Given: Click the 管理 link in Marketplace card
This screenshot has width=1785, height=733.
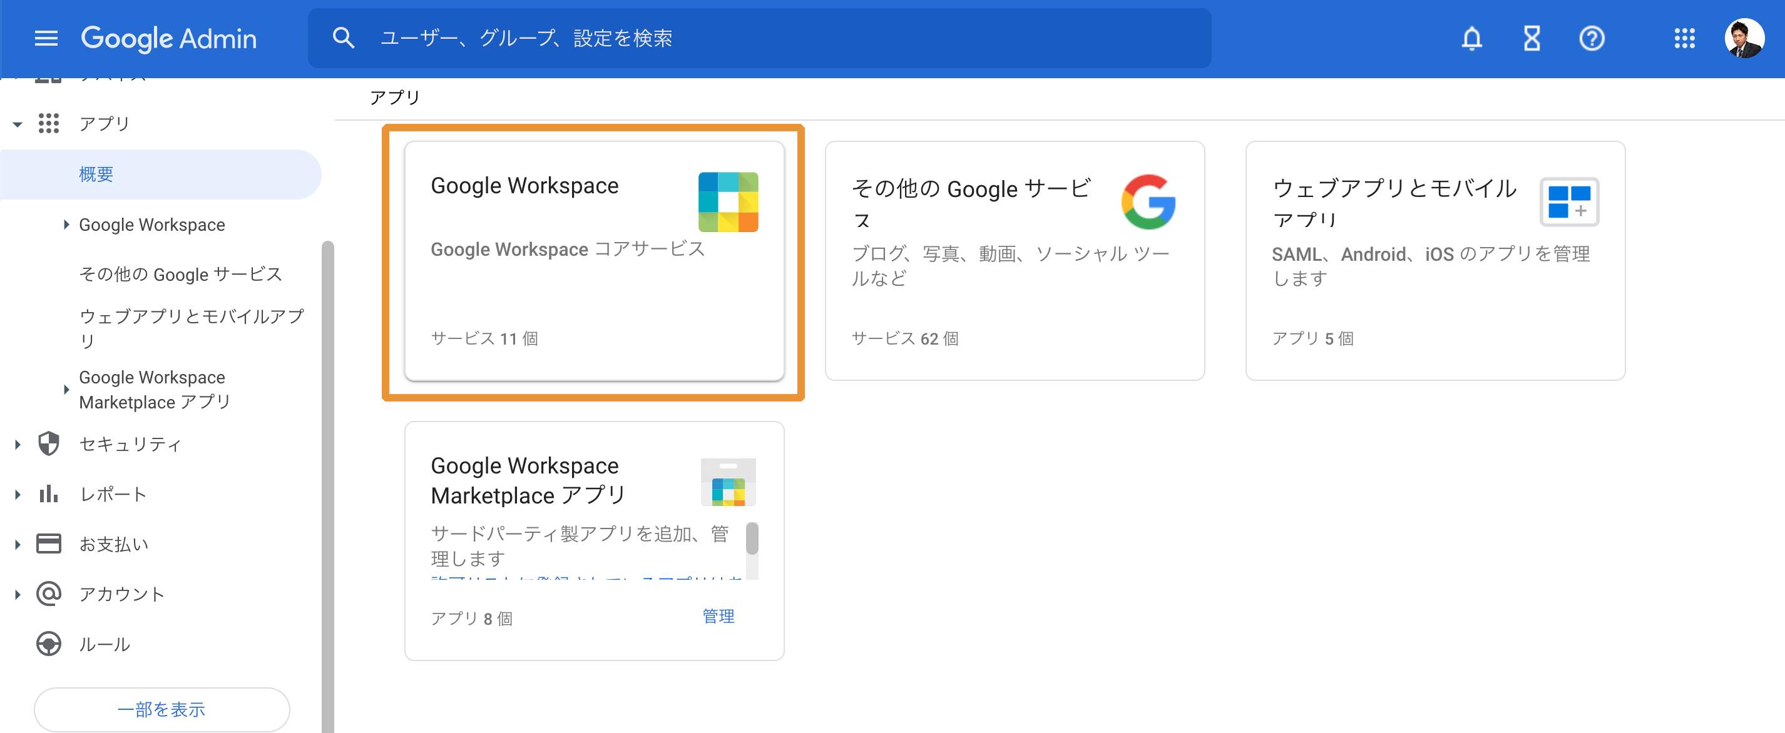Looking at the screenshot, I should tap(718, 616).
